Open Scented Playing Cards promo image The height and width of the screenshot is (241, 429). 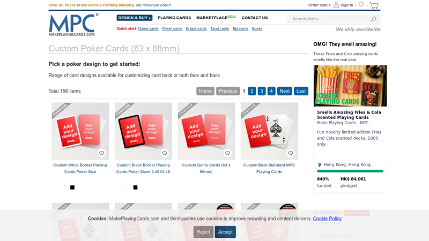point(350,86)
